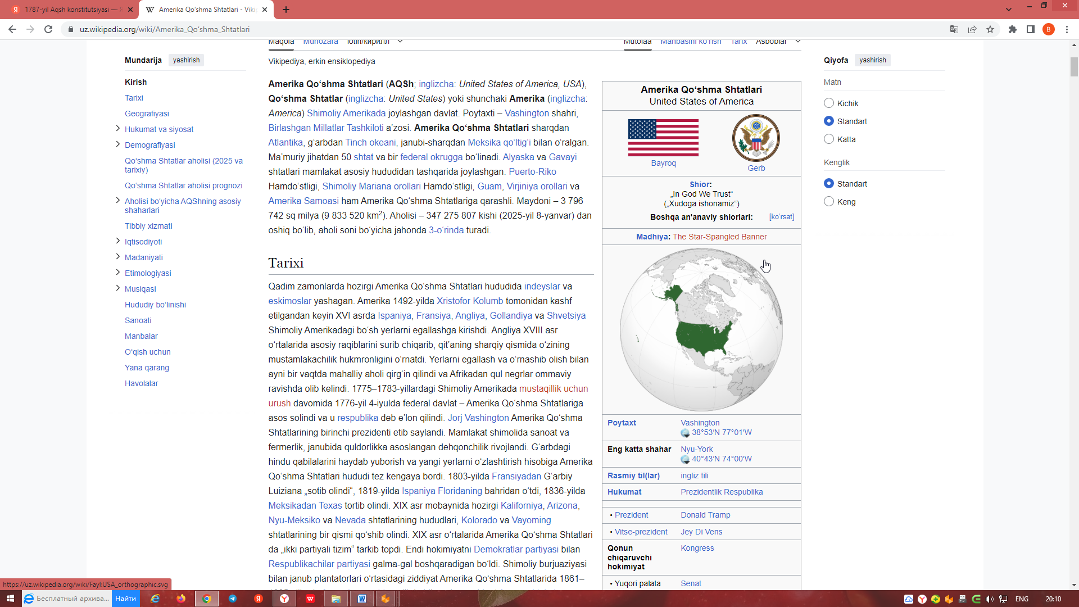
Task: Expand the Hukumat va siyosat section
Action: coord(117,129)
